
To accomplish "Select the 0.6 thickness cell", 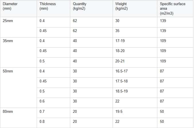I will point(54,103).
